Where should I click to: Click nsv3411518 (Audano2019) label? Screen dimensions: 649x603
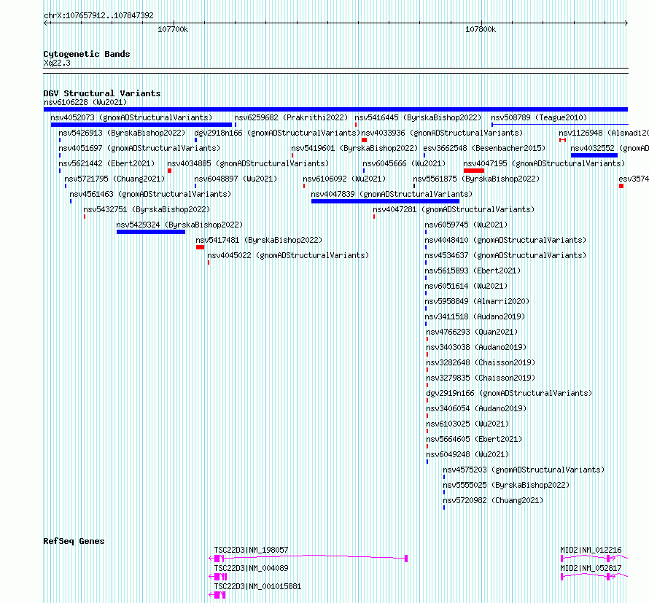pos(475,316)
